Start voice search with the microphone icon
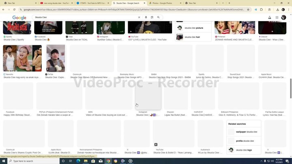This screenshot has width=292, height=164. (x=146, y=17)
